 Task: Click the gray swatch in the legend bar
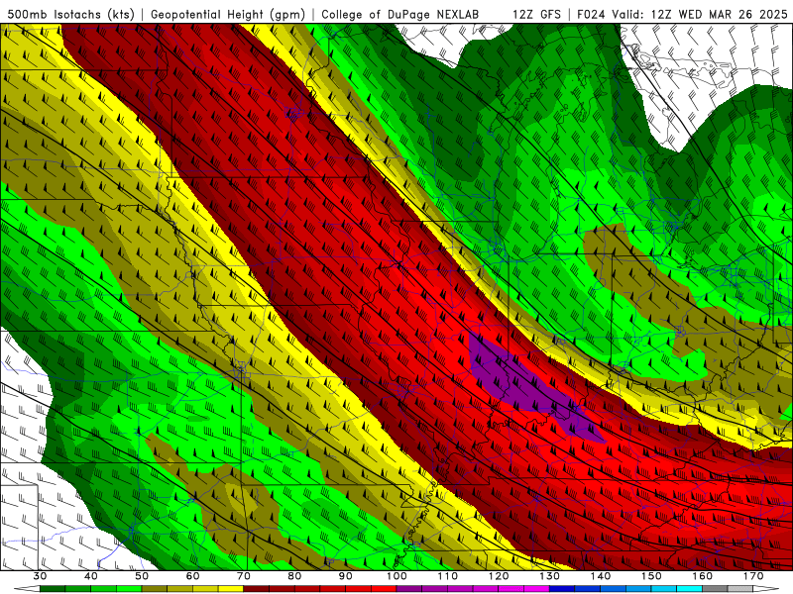click(x=715, y=589)
